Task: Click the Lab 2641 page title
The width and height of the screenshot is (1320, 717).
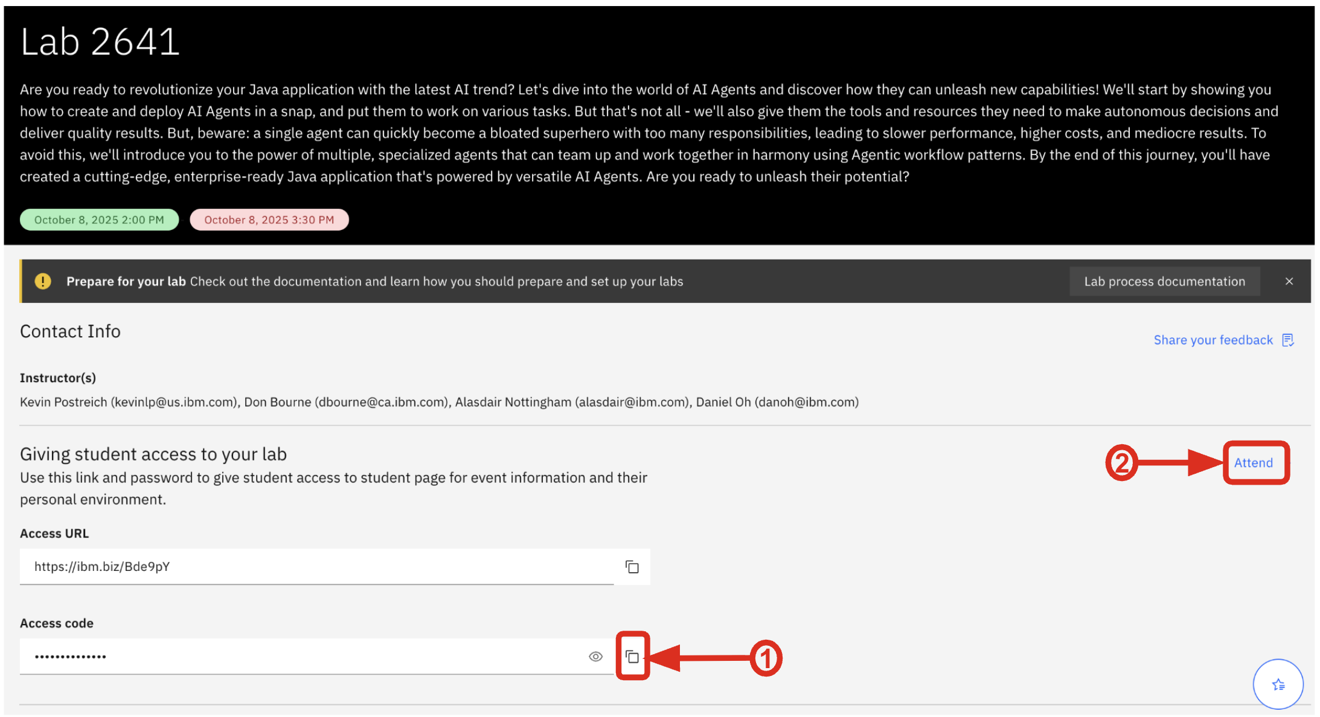Action: (100, 42)
